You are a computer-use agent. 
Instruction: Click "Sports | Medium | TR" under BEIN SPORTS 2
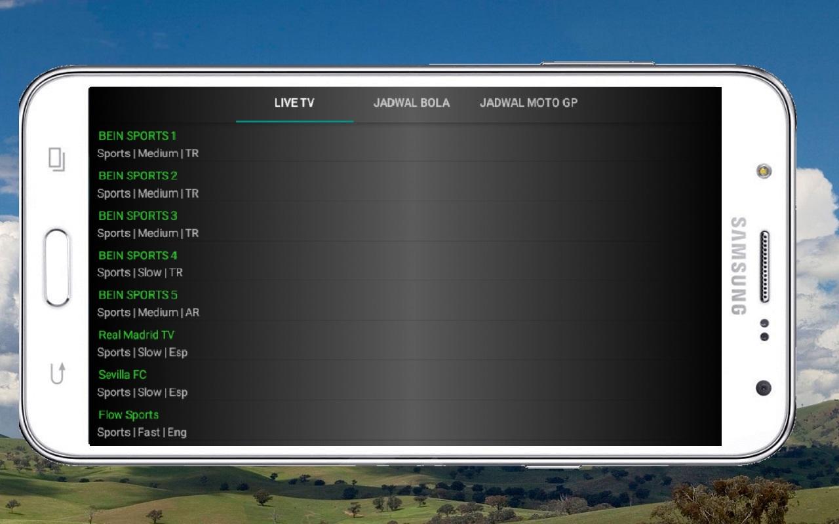coord(148,193)
